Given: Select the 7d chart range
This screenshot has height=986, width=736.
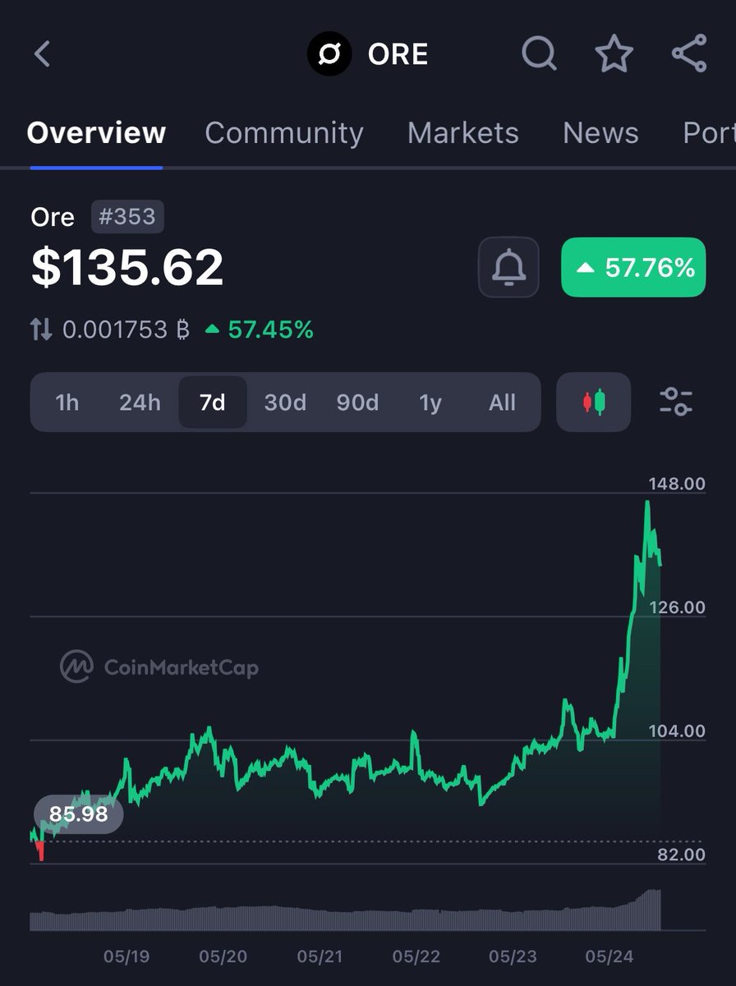Looking at the screenshot, I should click(x=213, y=403).
